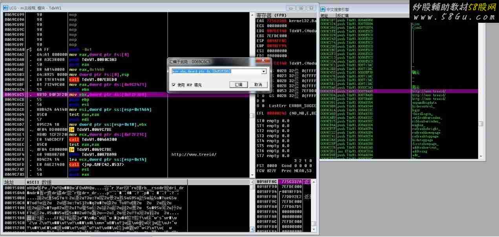Select the EBP register value

pos(277,46)
